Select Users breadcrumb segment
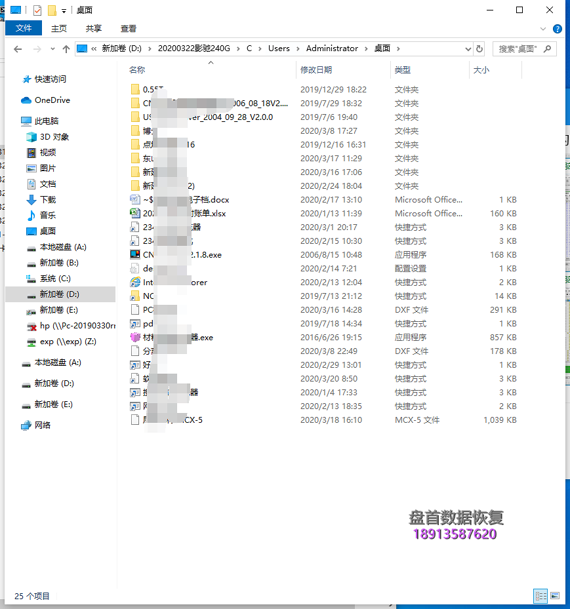 pos(279,49)
